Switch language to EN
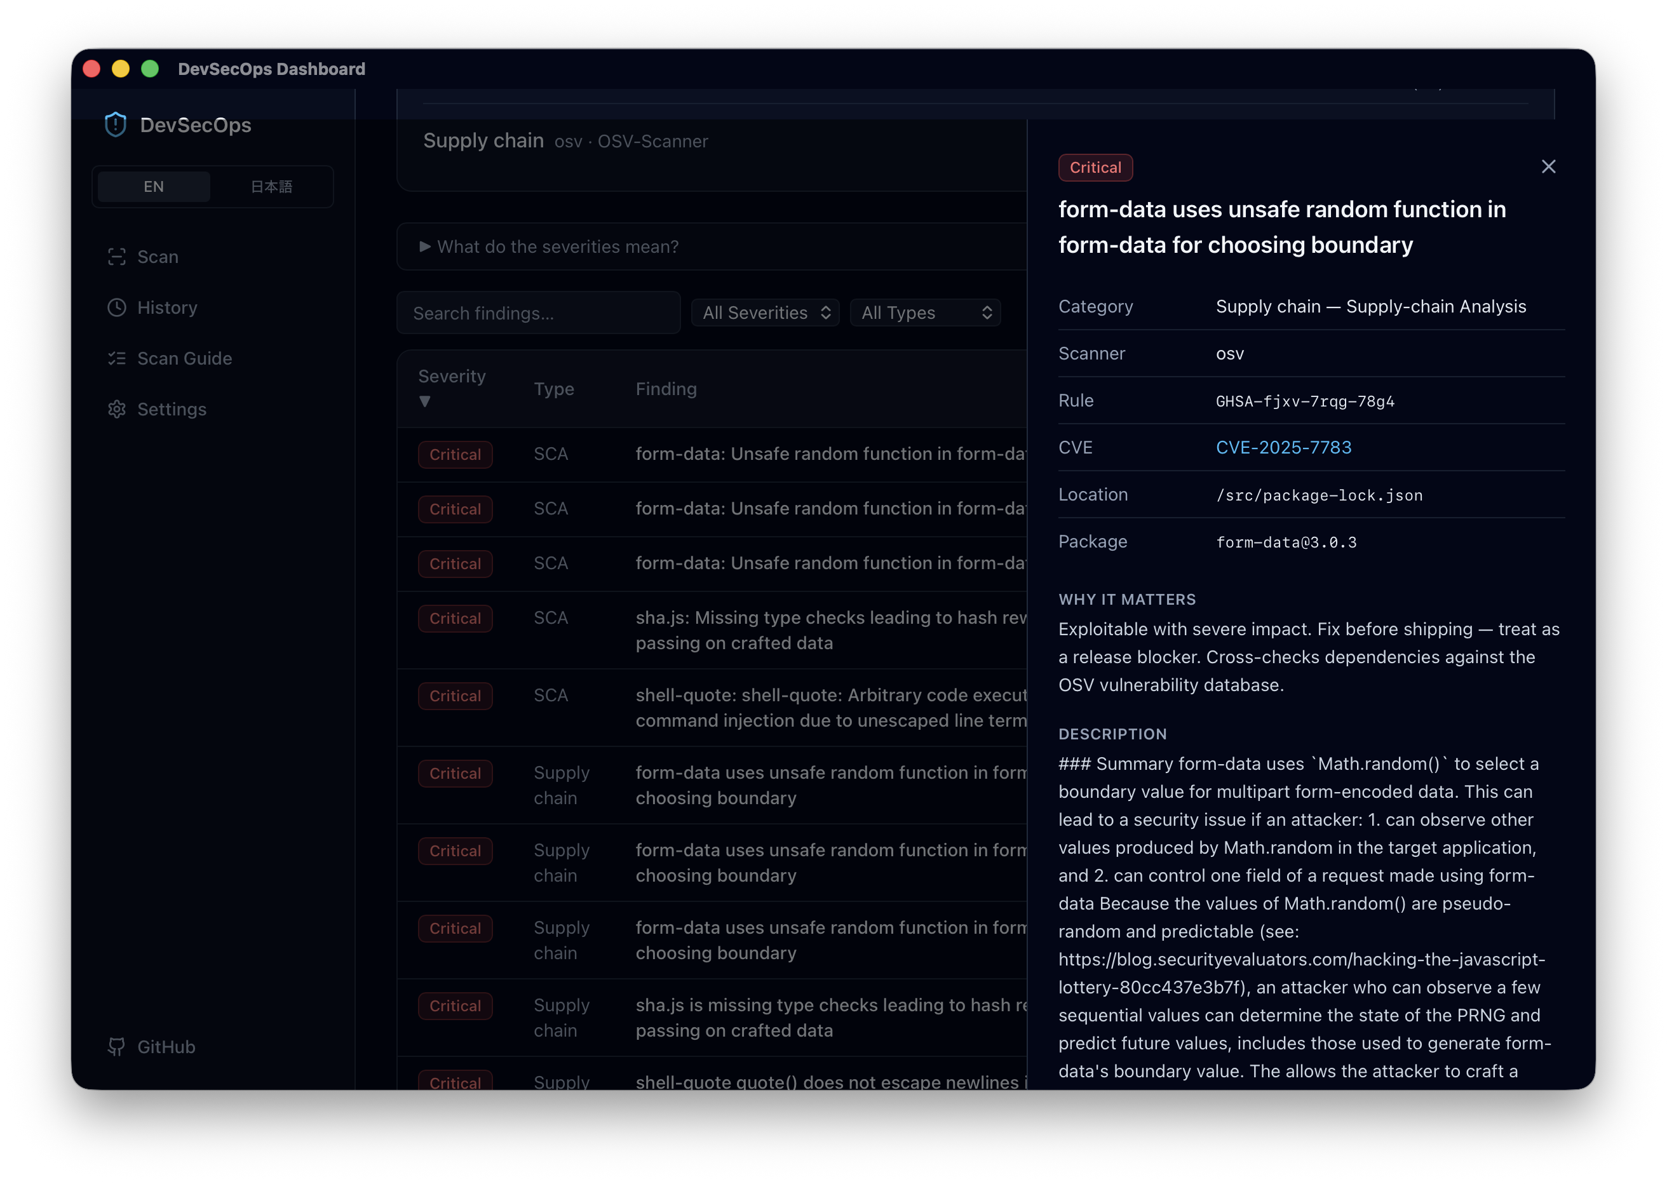 click(154, 187)
